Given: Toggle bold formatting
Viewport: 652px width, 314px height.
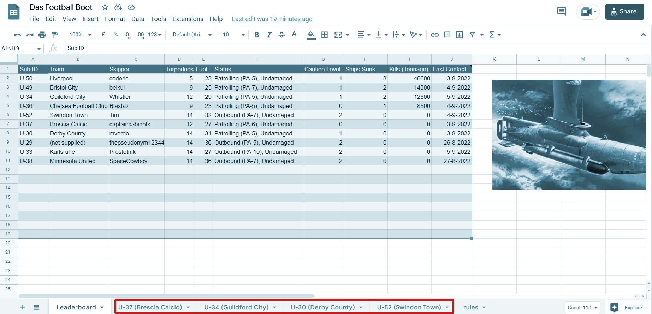Looking at the screenshot, I should [257, 35].
